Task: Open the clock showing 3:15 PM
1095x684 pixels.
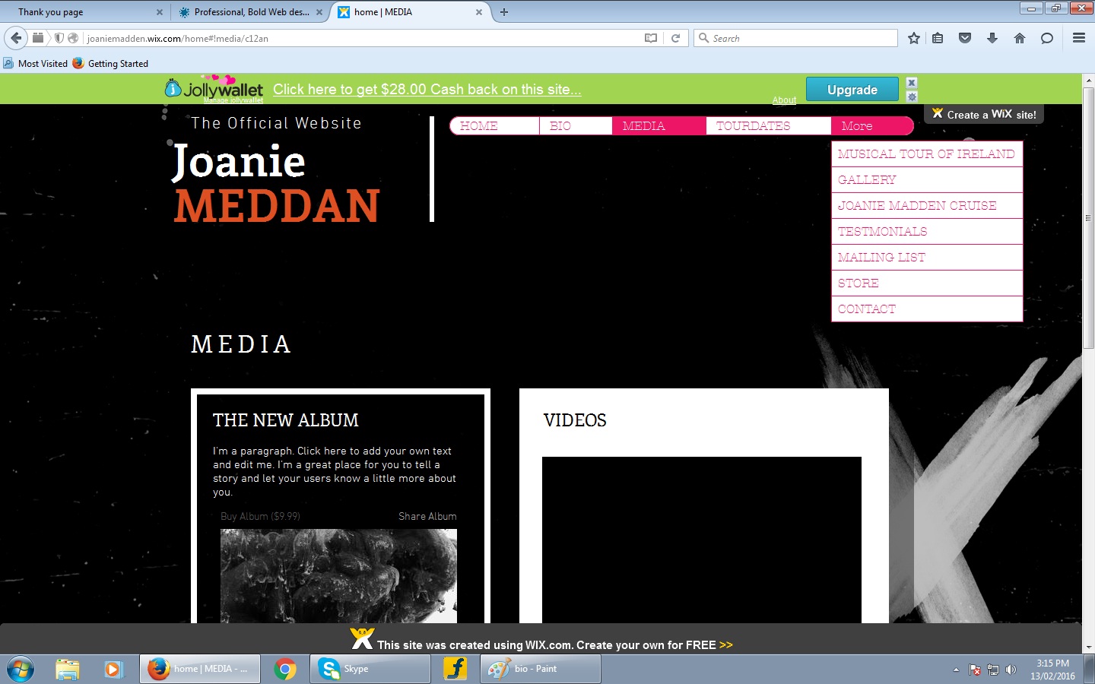Action: tap(1052, 670)
